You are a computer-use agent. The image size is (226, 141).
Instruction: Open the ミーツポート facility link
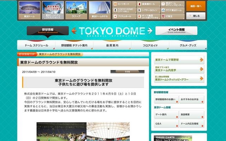(124, 4)
